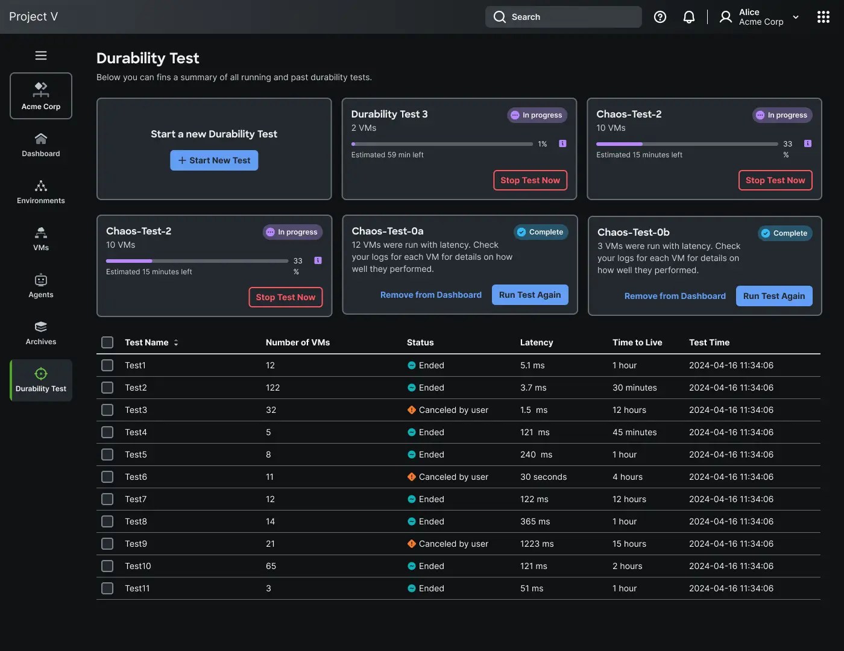The height and width of the screenshot is (651, 844).
Task: Expand the Alice account dropdown chevron
Action: click(796, 17)
